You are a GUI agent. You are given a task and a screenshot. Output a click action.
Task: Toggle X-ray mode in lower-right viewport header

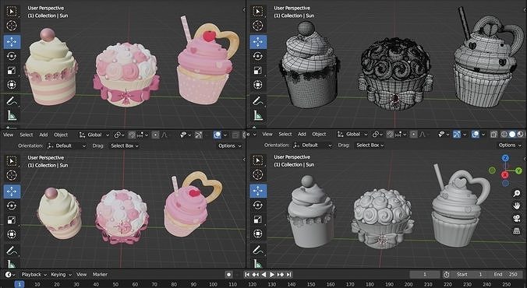493,134
